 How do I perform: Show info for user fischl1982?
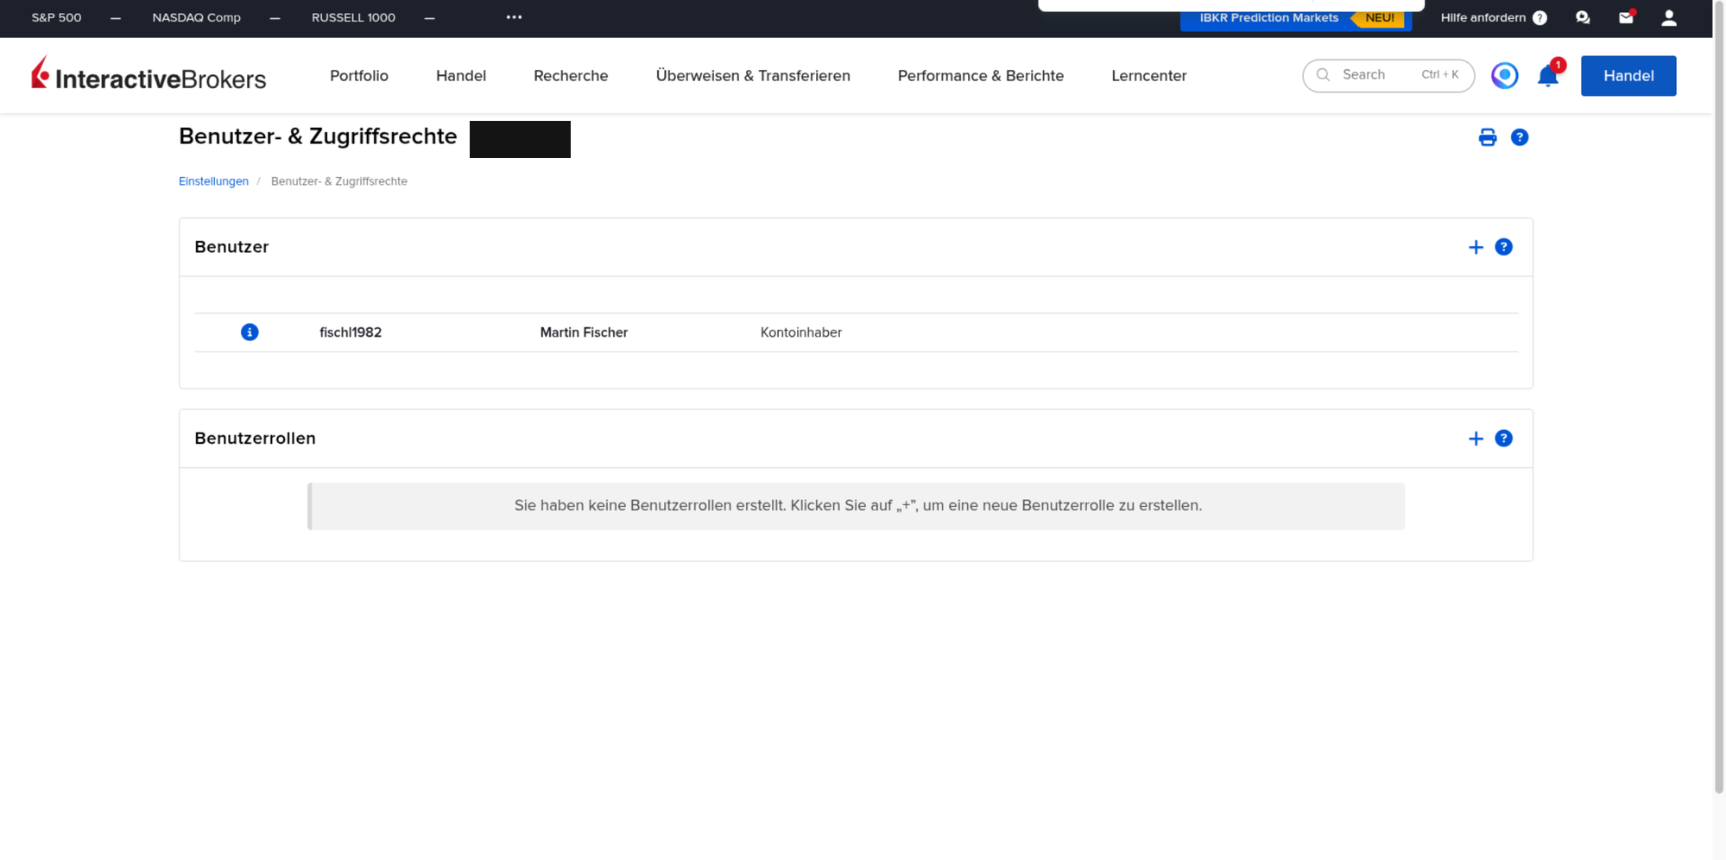(250, 332)
